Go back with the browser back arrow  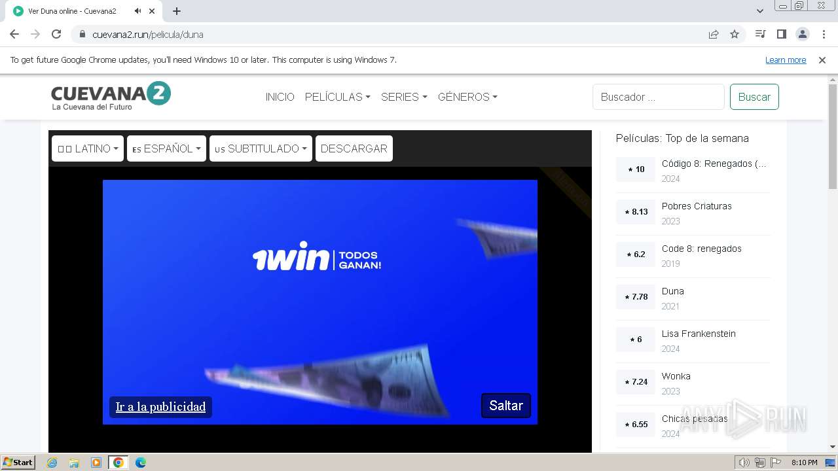click(14, 35)
